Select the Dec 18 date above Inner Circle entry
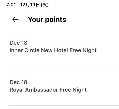 (18, 43)
